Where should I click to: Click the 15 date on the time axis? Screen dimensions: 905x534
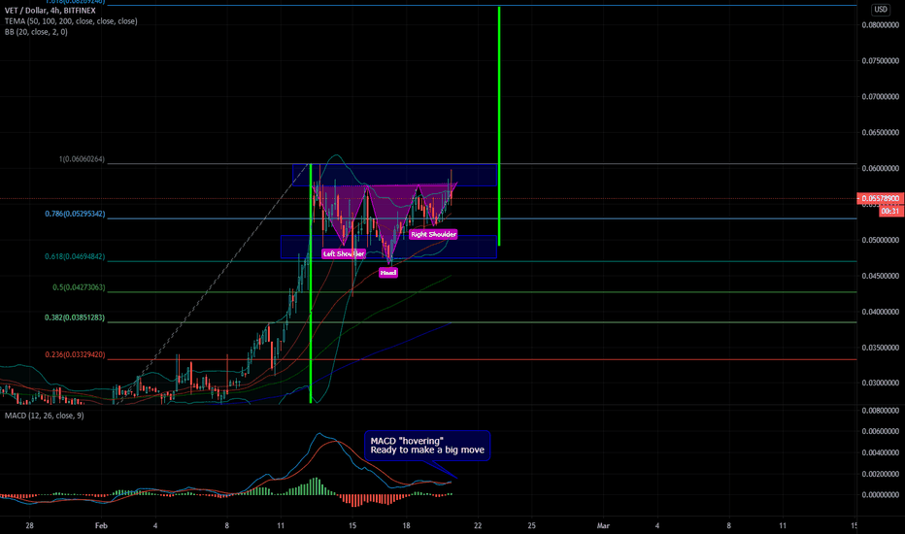pos(352,525)
